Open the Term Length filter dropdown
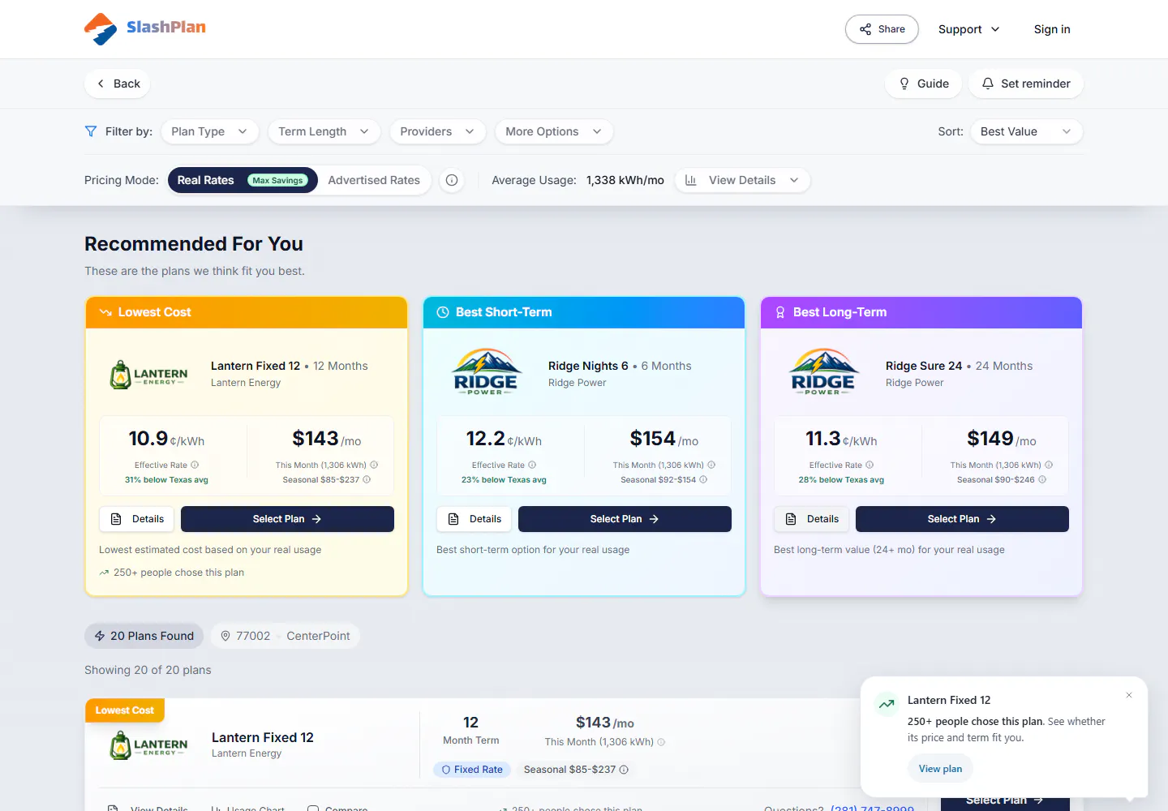Viewport: 1168px width, 811px height. click(324, 131)
